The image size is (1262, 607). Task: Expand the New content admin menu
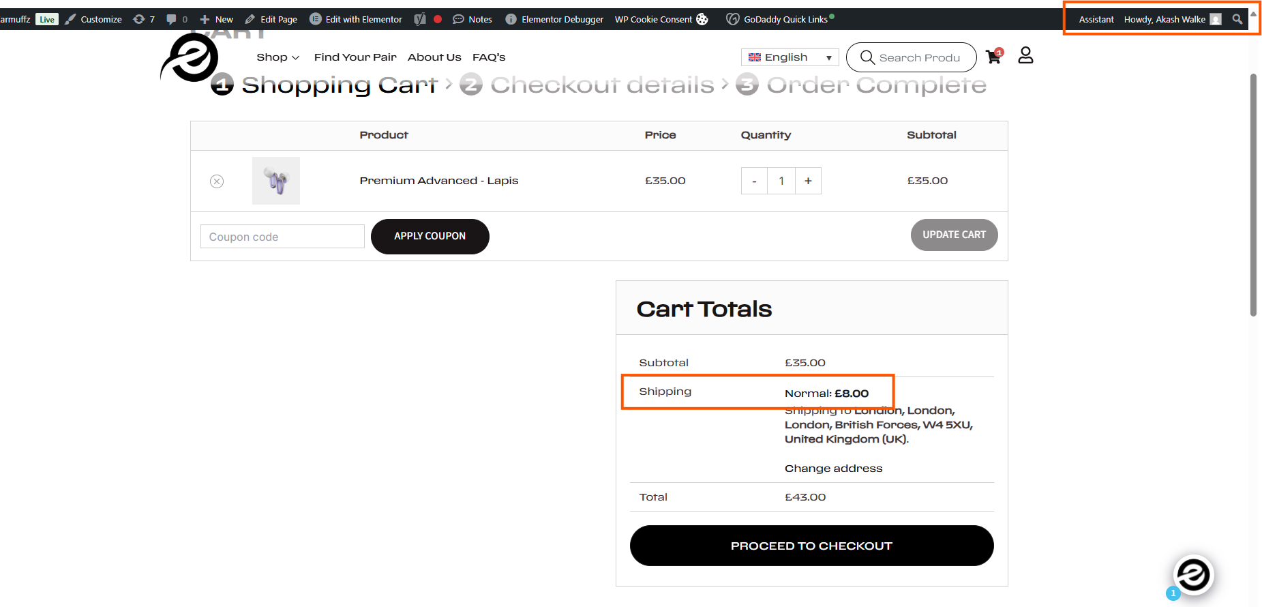(x=217, y=19)
